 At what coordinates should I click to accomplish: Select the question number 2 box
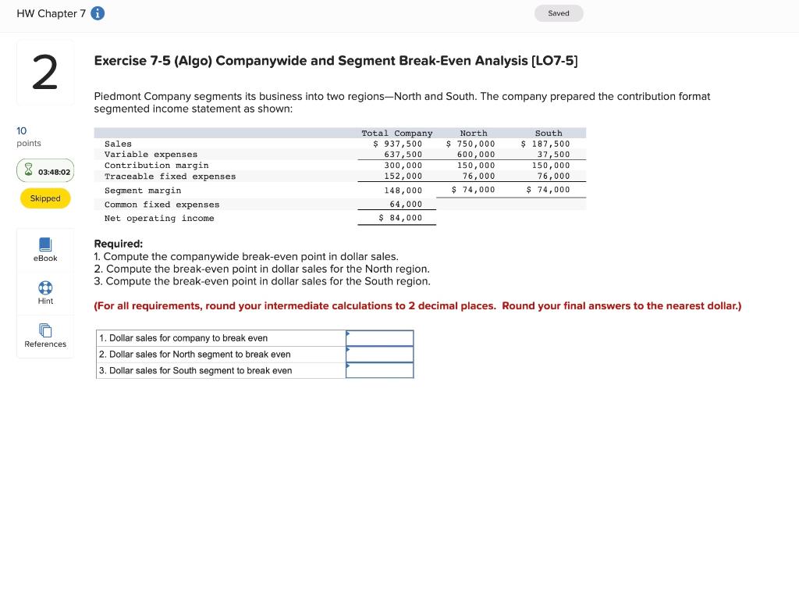(44, 71)
